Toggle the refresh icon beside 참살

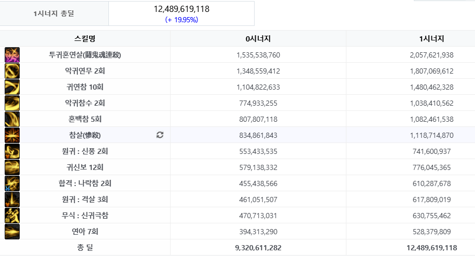click(160, 135)
